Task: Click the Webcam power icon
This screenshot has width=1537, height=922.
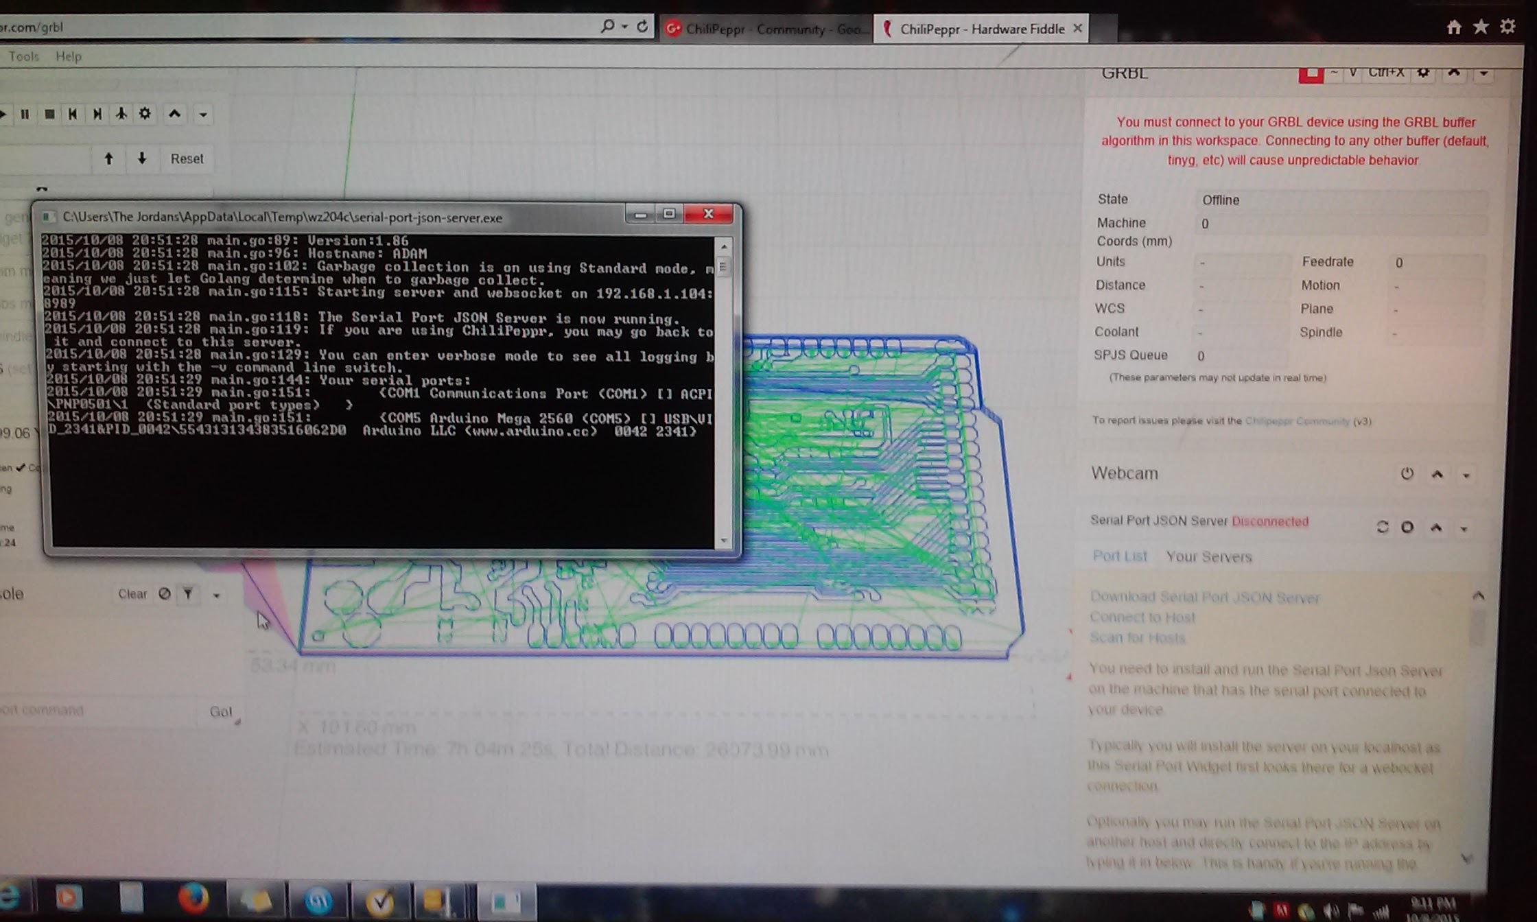Action: coord(1407,473)
